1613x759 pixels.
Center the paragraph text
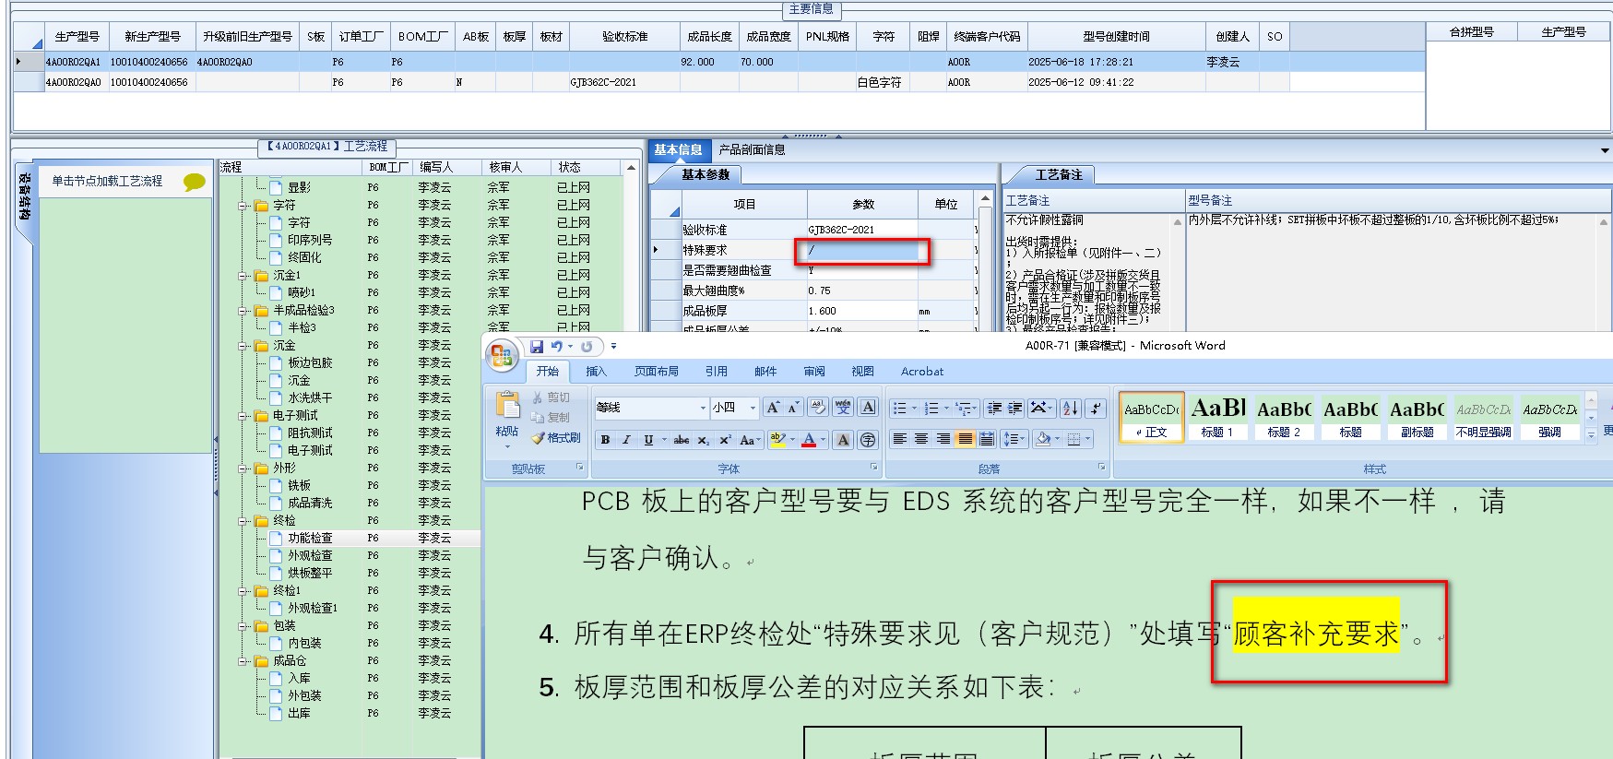point(921,439)
